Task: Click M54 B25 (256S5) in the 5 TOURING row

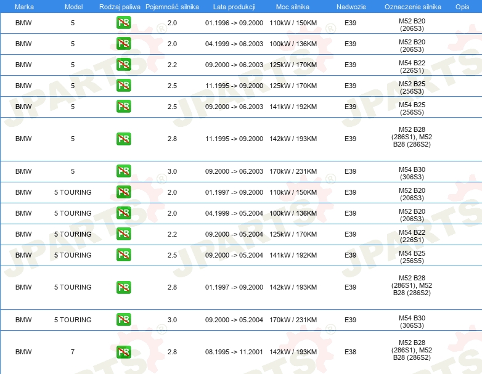Action: [412, 256]
